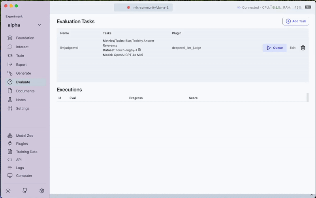Click the Connected status link indicator
Screen dimensions: 316x198
(x=238, y=8)
